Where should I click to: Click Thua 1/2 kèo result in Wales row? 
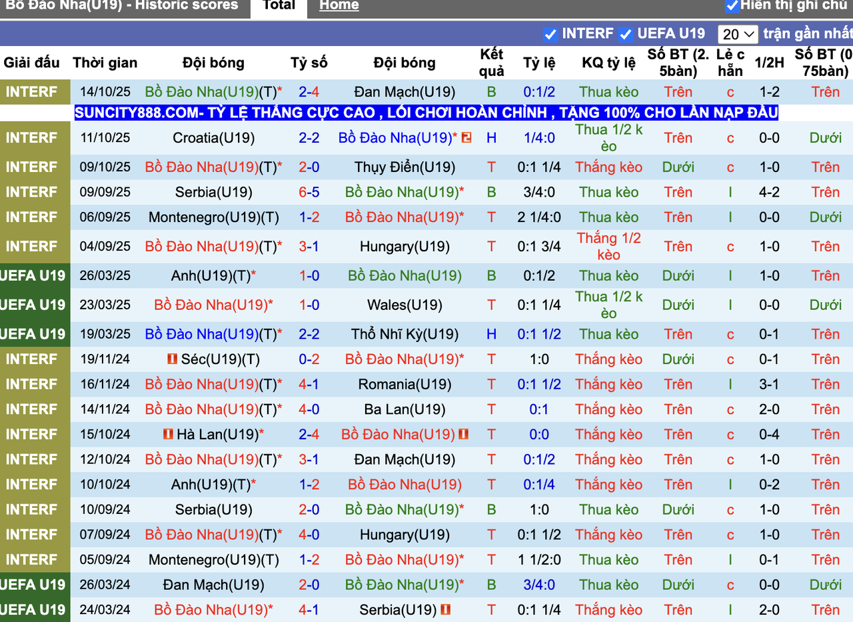click(x=609, y=305)
